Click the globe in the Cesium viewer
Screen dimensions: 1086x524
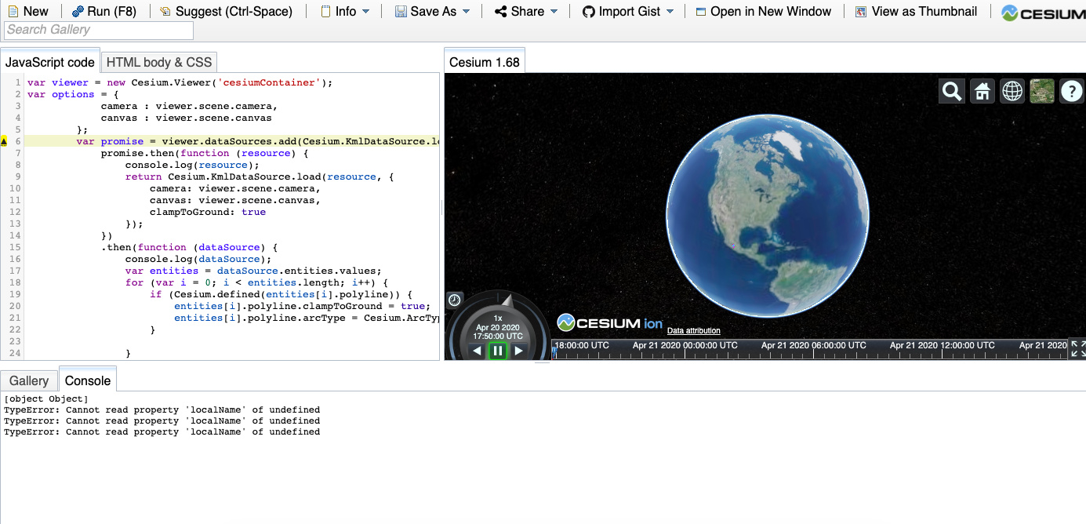point(768,215)
